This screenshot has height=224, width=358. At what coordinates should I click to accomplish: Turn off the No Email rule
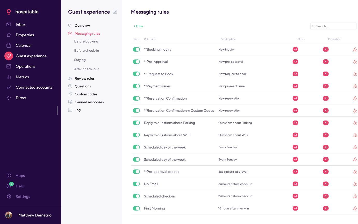(x=136, y=184)
